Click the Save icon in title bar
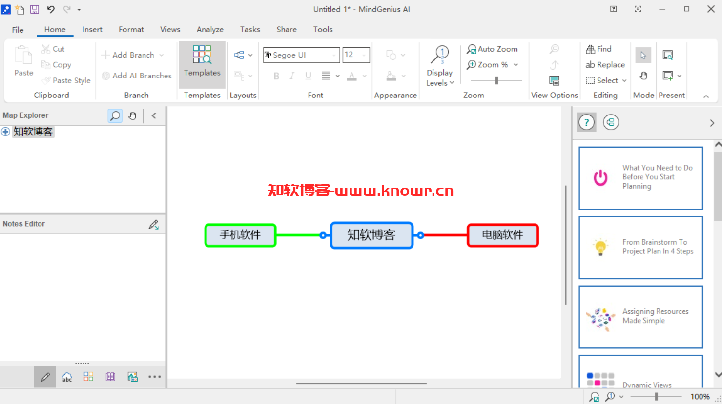Screen dimensions: 722x404 [x=35, y=9]
